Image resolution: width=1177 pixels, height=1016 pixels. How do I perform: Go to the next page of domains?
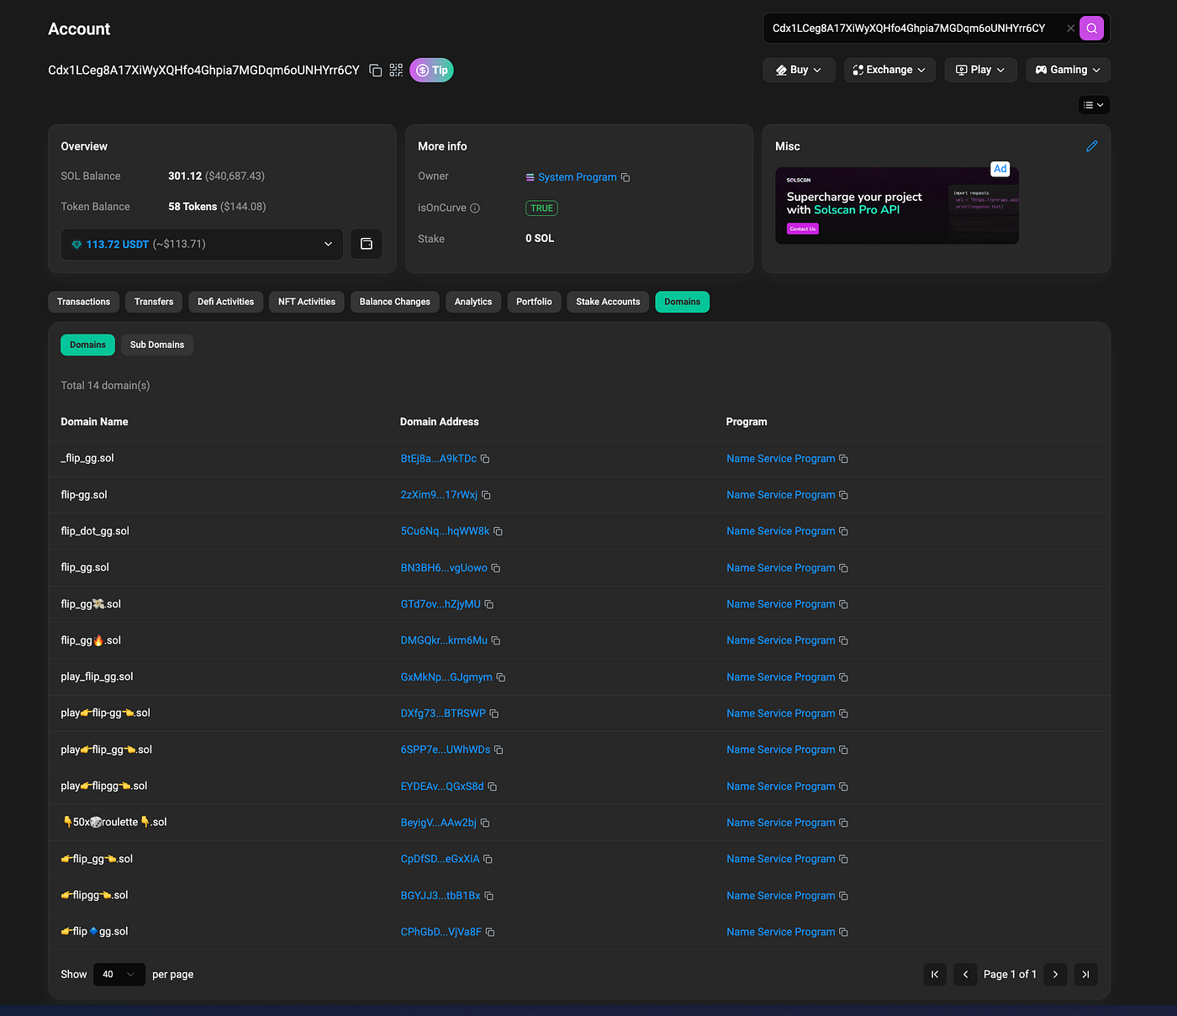[x=1055, y=975]
